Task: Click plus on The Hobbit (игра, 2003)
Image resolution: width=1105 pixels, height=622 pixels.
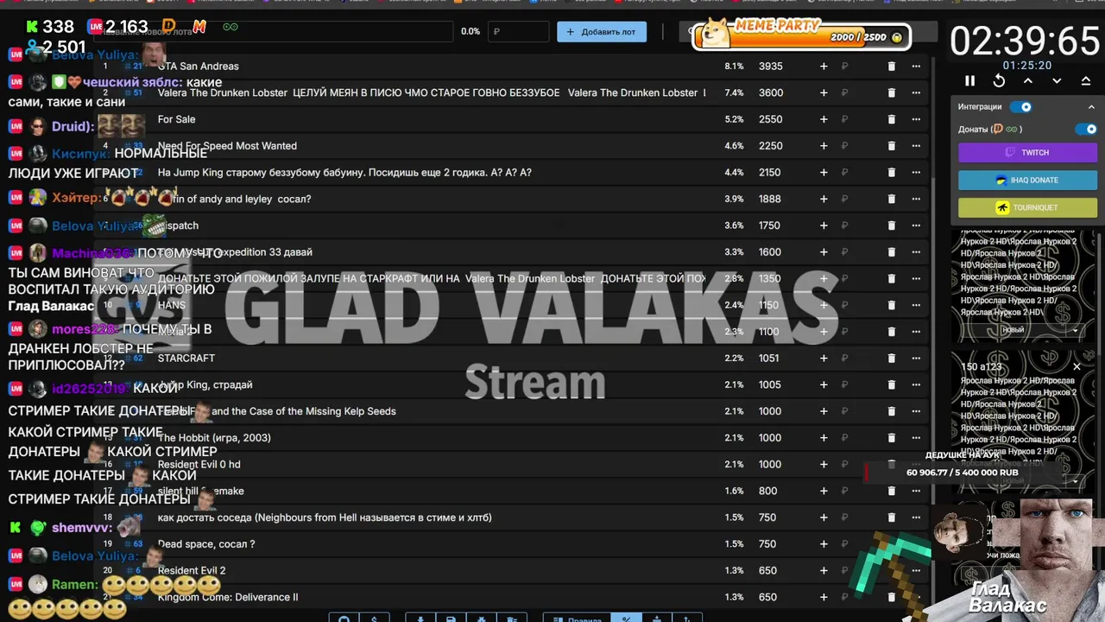Action: point(824,438)
